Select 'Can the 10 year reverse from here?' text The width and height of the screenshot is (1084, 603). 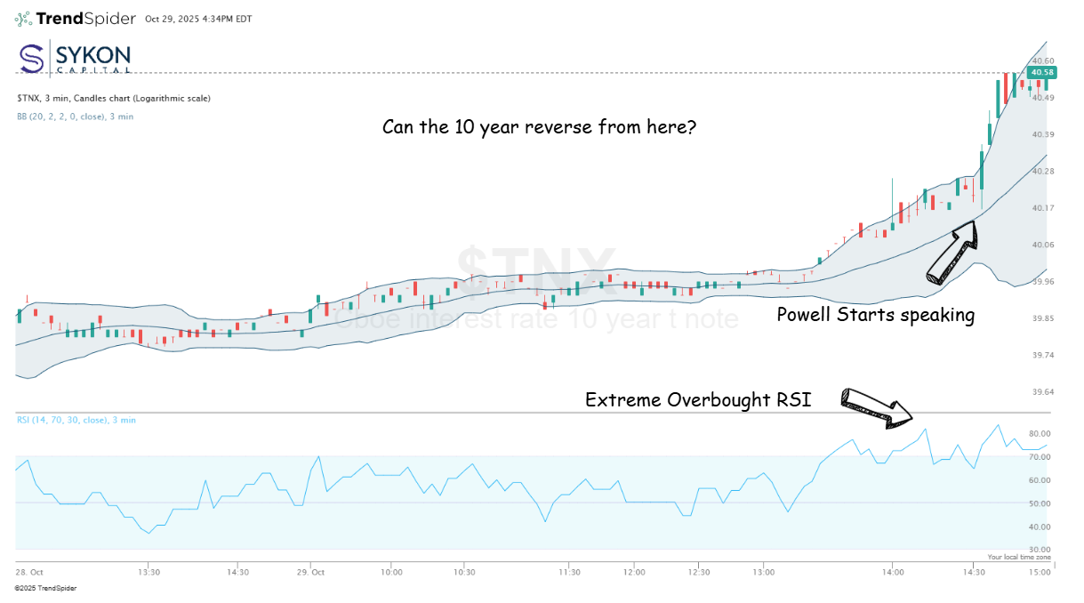pyautogui.click(x=539, y=127)
